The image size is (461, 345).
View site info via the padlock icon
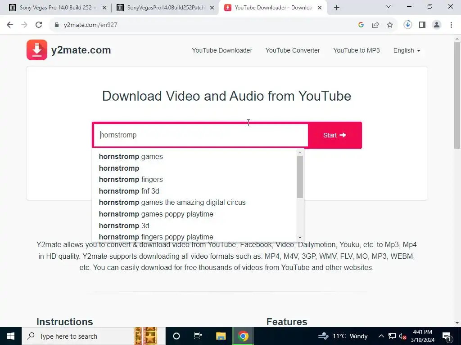(57, 25)
